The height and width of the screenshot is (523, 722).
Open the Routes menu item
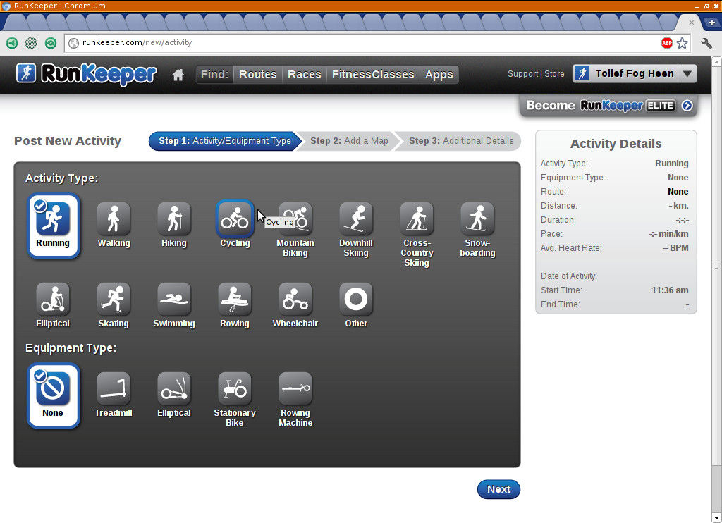[257, 75]
